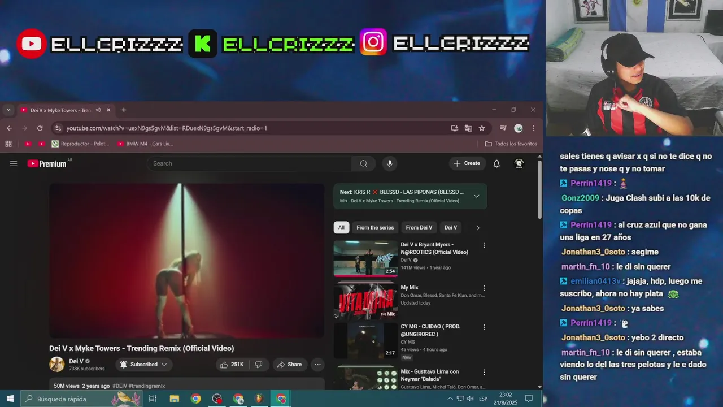
Task: Click in the YouTube search field
Action: click(249, 163)
